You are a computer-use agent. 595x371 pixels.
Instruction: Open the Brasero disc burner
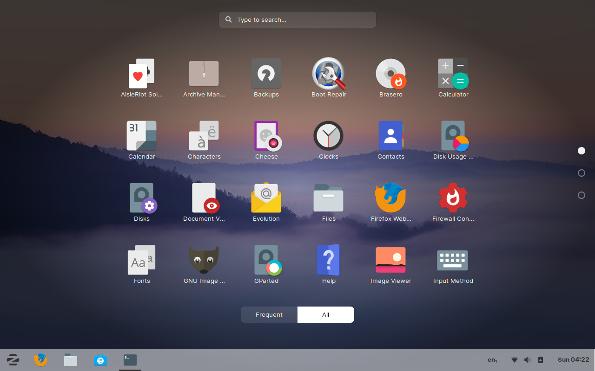pos(390,74)
